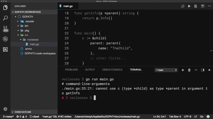This screenshot has width=213, height=119.
Task: Click the "main.go" 35L, 414C written message
Action: (57, 117)
